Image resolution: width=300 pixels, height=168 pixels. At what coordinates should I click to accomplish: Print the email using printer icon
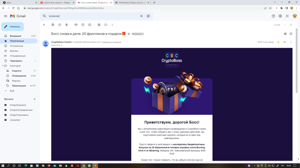[285, 34]
